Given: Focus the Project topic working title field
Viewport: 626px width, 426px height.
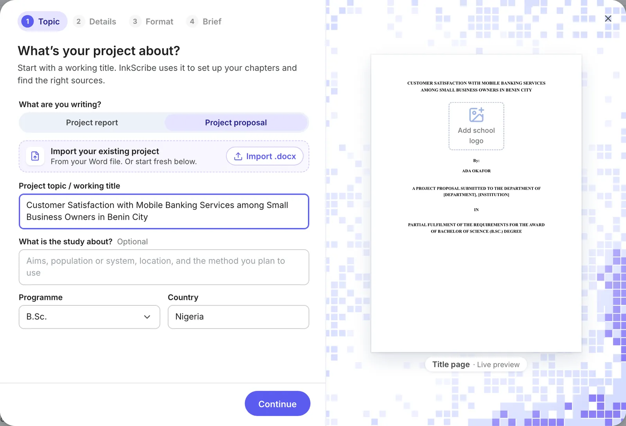Looking at the screenshot, I should point(164,211).
